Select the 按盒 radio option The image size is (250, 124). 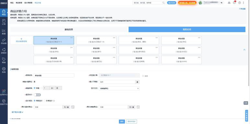click(x=35, y=88)
